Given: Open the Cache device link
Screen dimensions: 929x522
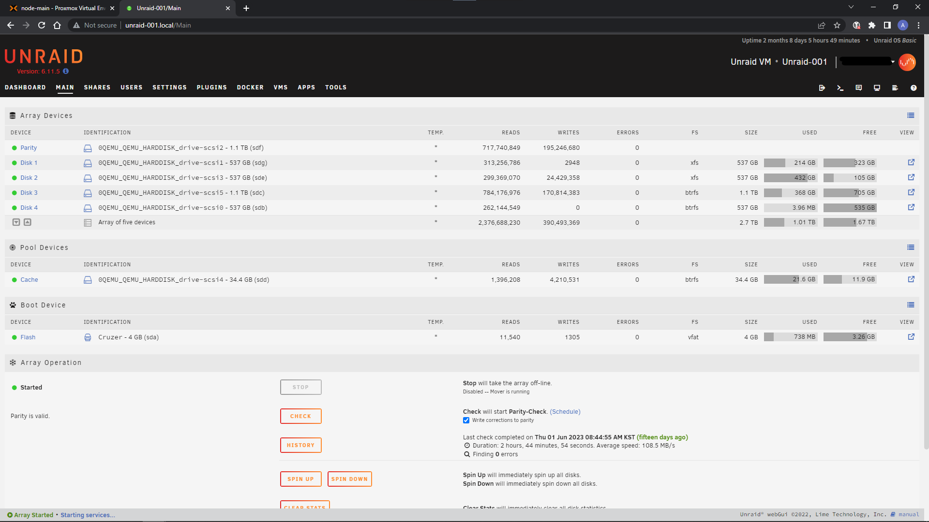Looking at the screenshot, I should tap(29, 280).
